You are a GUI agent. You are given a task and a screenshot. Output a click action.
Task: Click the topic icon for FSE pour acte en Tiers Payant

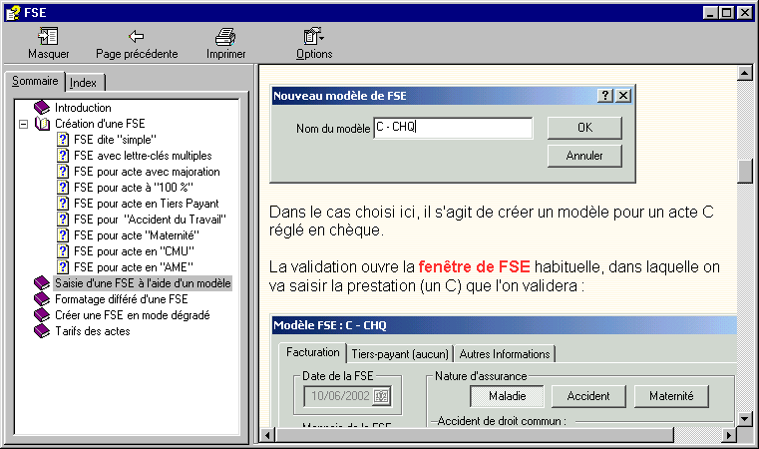(x=63, y=204)
